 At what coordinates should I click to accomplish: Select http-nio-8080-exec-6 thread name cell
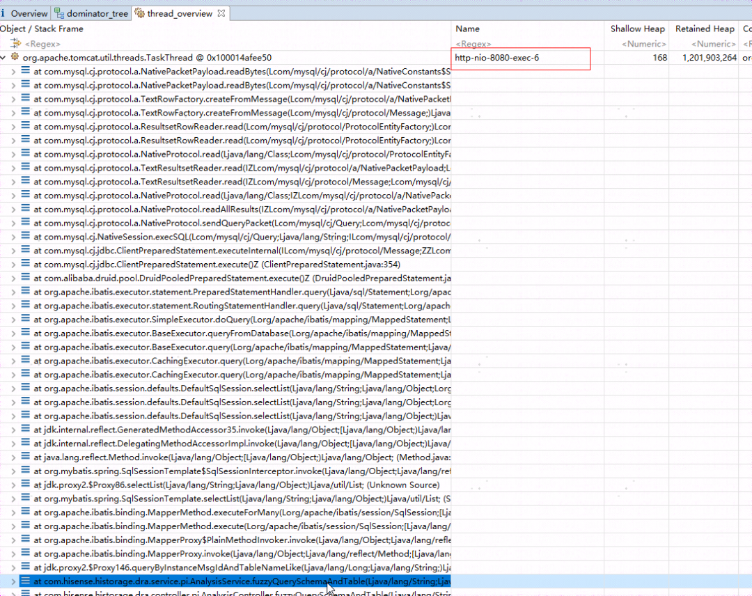tap(497, 58)
